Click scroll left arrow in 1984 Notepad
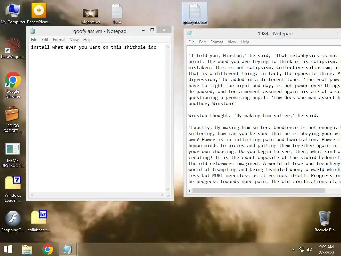Screen dimensions: 341x256 coord(189,191)
